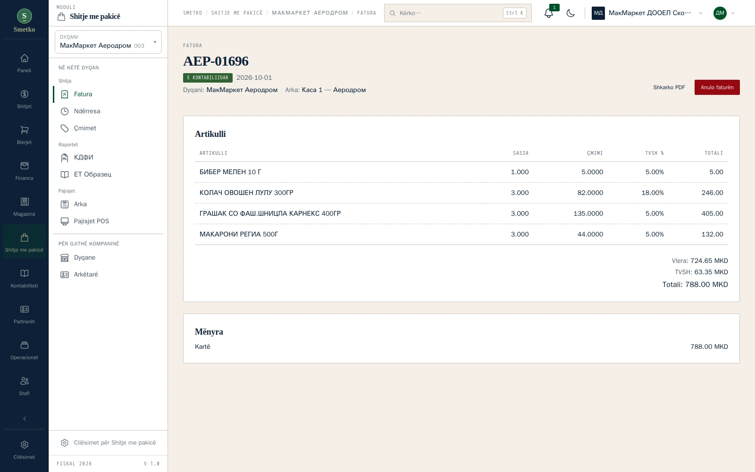The image size is (755, 472).
Task: Open user menu ДМ avatar dropdown
Action: tap(724, 13)
